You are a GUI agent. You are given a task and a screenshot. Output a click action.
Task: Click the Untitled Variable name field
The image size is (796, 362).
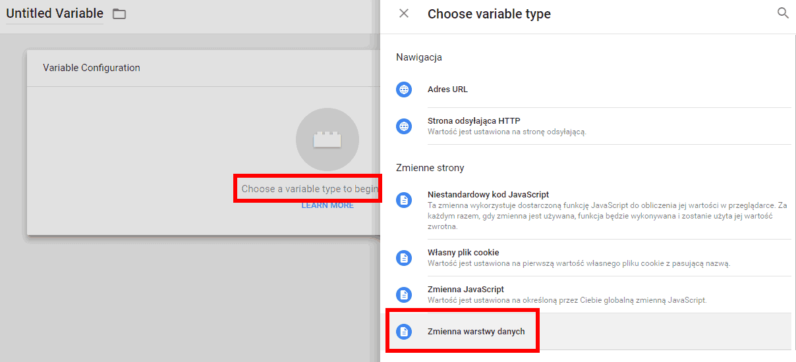[55, 14]
